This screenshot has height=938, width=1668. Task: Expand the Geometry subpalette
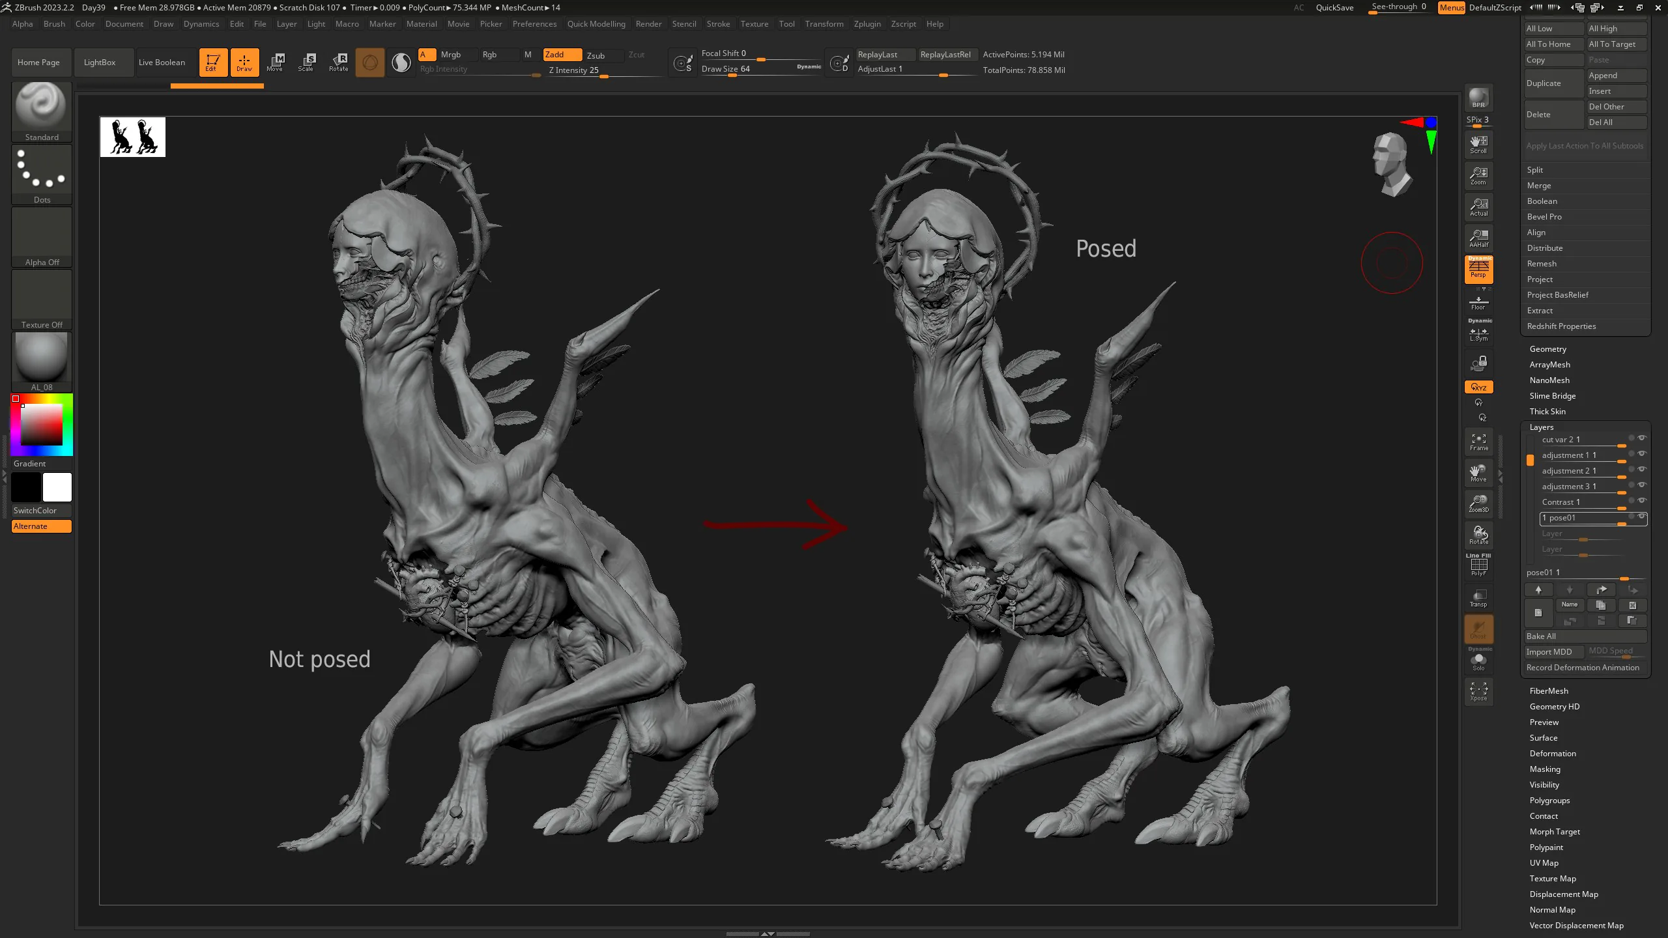click(1547, 349)
